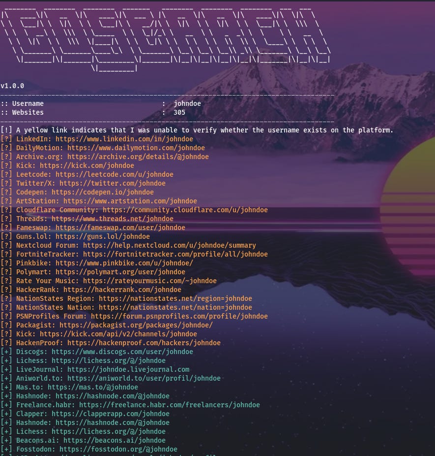Open the LinkedIn johndoe profile link
The height and width of the screenshot is (456, 435).
[124, 139]
